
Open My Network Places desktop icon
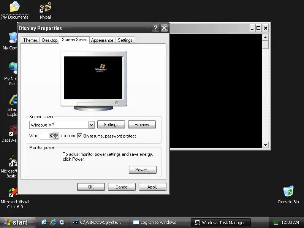tap(11, 74)
